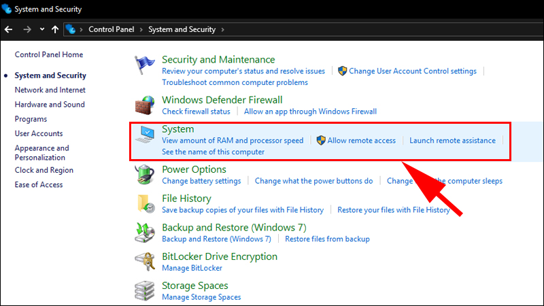Go to Control Panel Home
Image resolution: width=544 pixels, height=306 pixels.
click(x=49, y=54)
